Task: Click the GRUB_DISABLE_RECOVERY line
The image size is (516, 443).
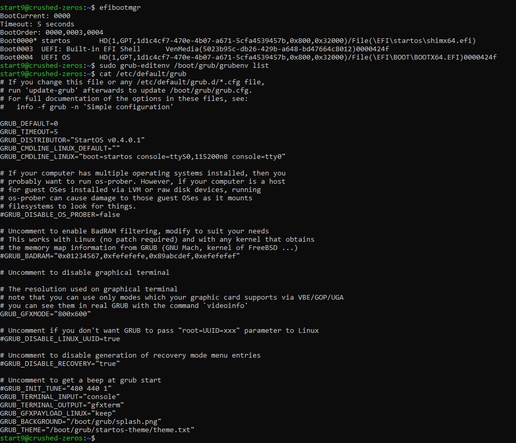Action: pyautogui.click(x=60, y=364)
